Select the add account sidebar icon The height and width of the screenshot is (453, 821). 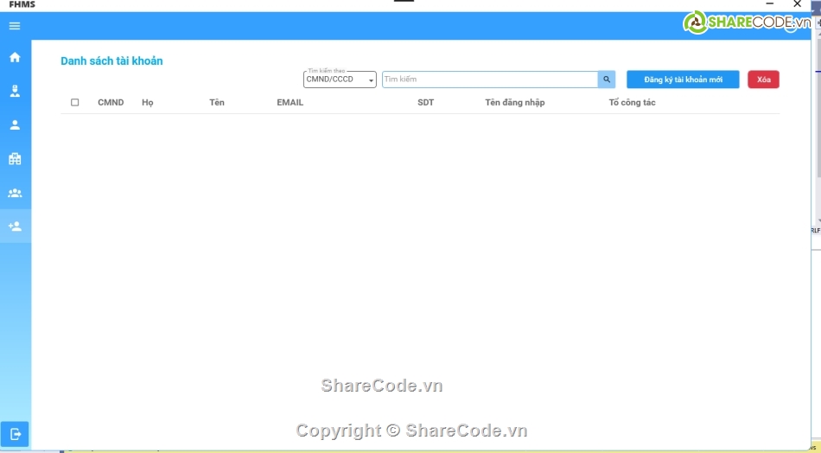[15, 226]
